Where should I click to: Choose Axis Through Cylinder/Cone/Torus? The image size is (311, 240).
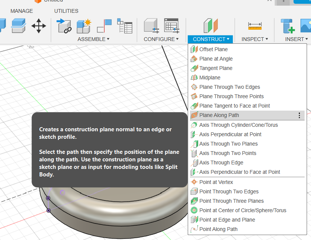247,125
